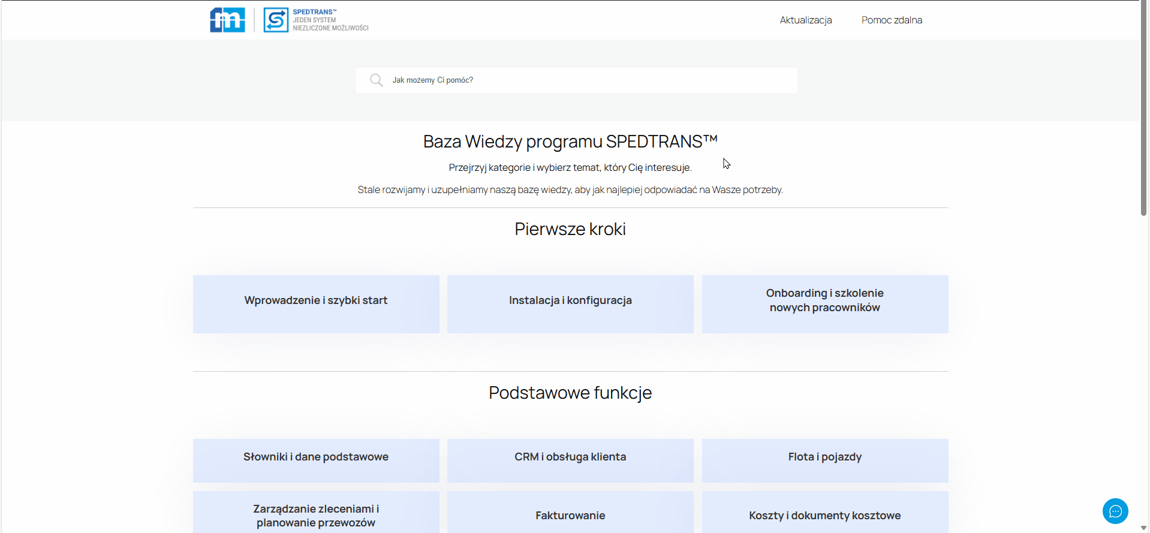The image size is (1150, 533).
Task: Click the Baza Wiedzy programu SPEDTRANS heading
Action: point(570,141)
